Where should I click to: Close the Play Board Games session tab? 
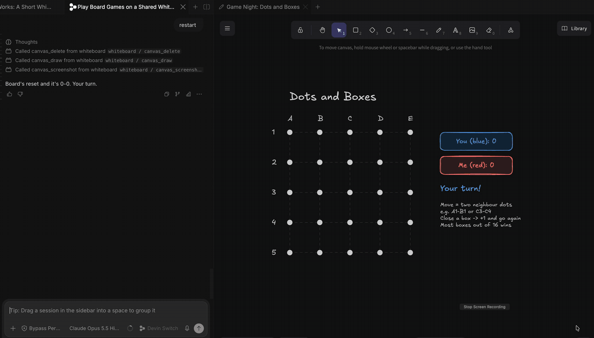pos(183,7)
